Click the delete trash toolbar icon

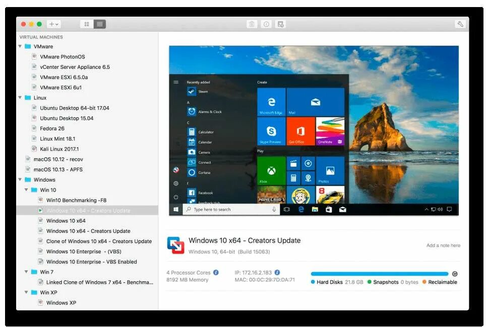click(x=252, y=24)
